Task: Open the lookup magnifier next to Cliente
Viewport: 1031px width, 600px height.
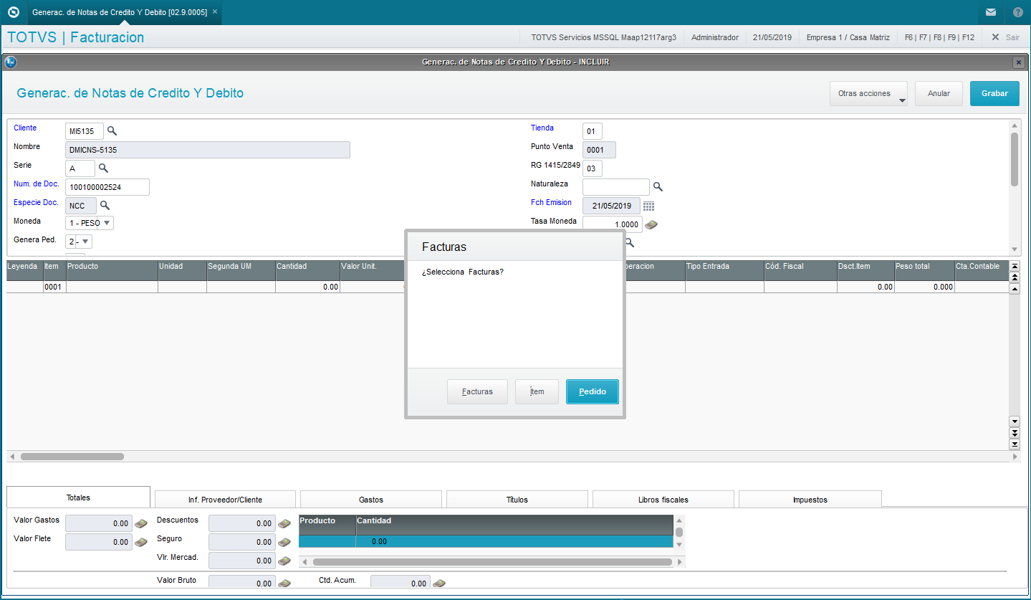Action: (x=112, y=131)
